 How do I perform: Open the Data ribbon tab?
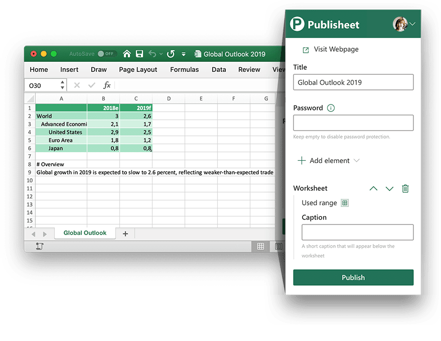click(x=219, y=69)
